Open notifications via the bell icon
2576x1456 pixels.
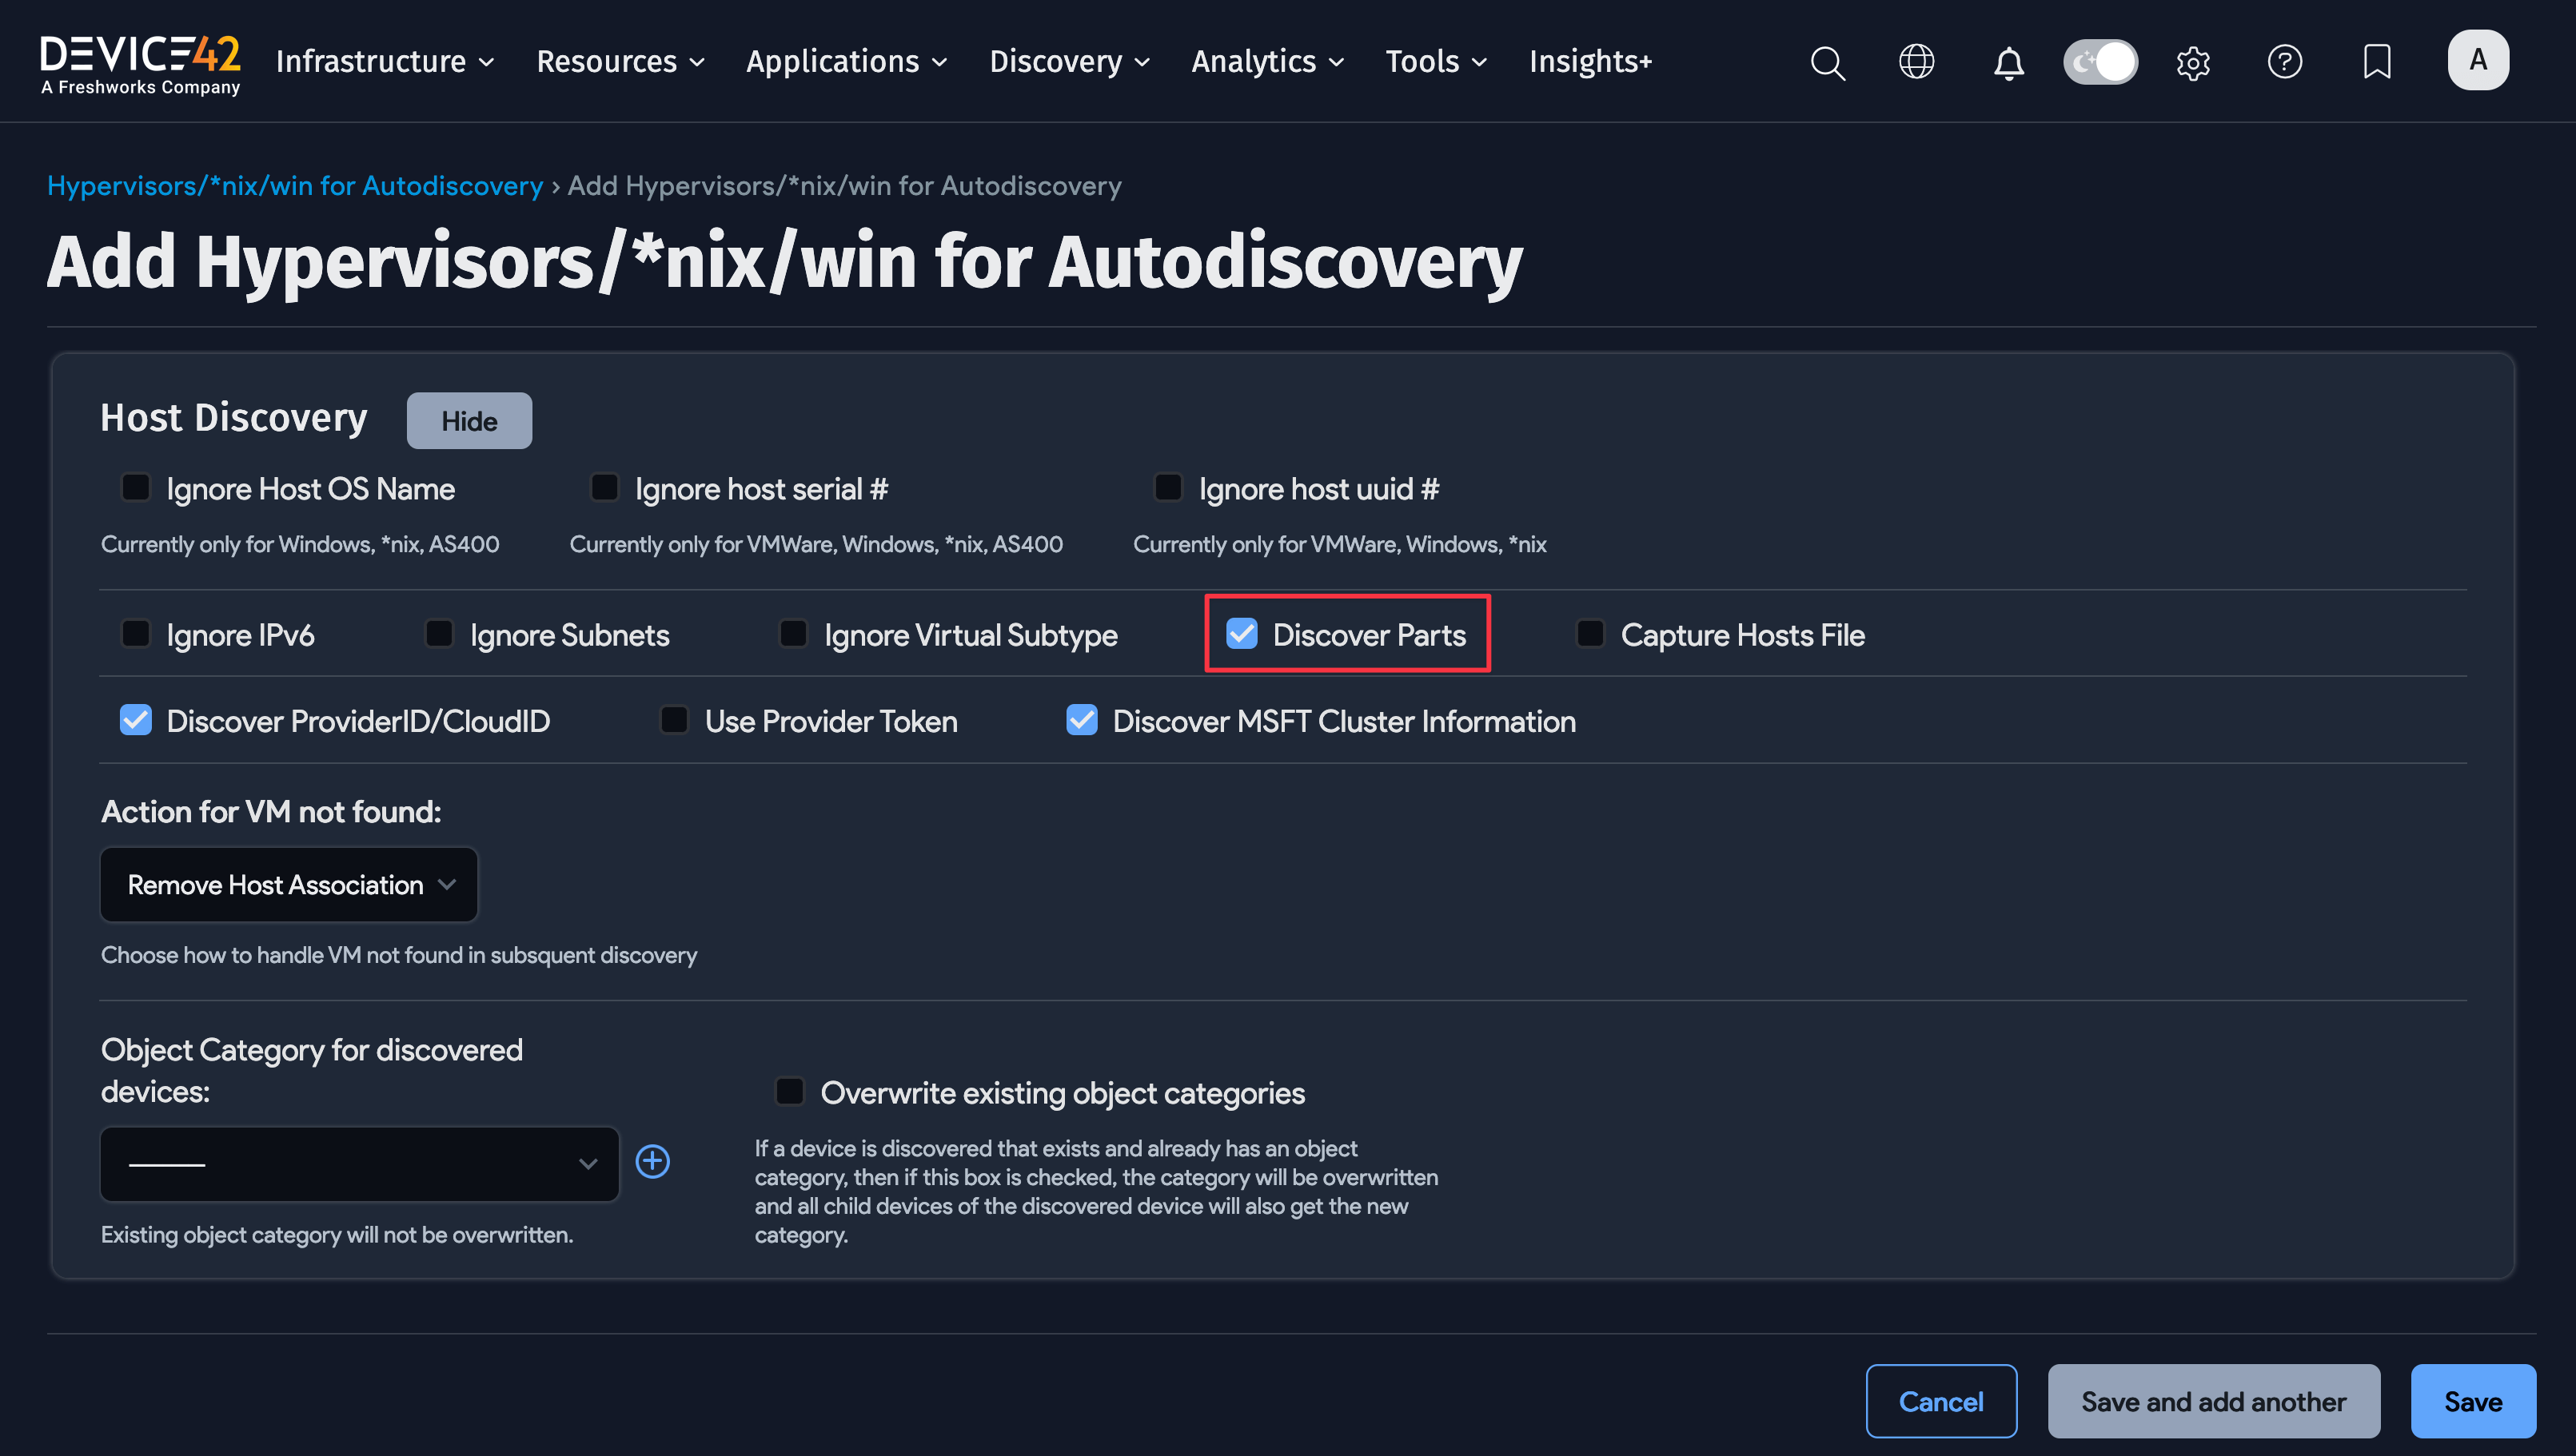2008,62
